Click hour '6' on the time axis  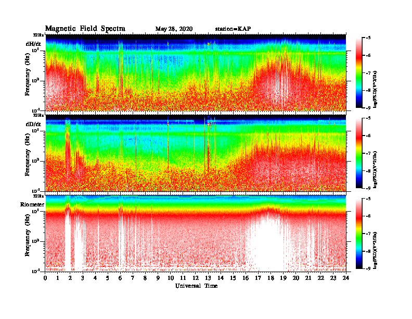pyautogui.click(x=121, y=278)
